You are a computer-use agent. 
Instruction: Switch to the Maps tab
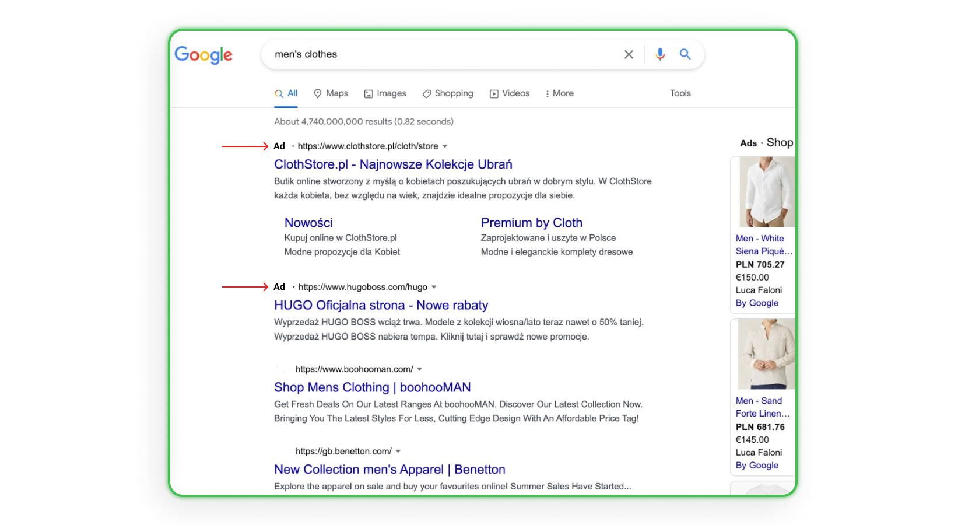pos(331,93)
